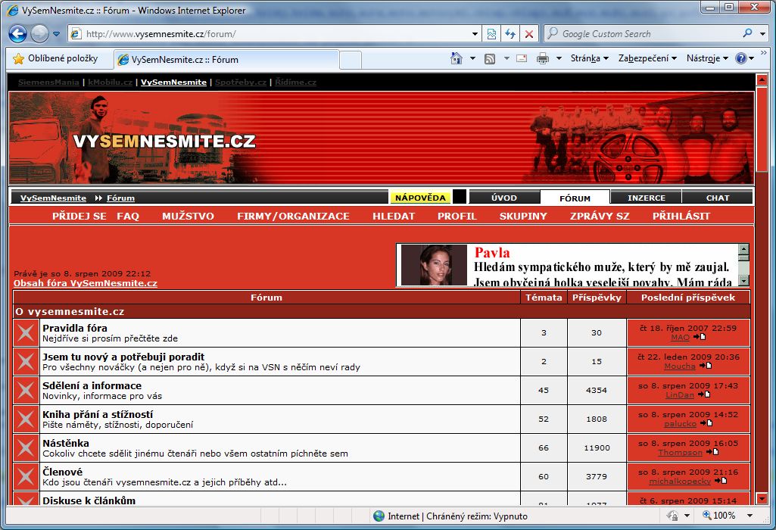Click the forum icon beside Členové
Viewport: 776px width, 530px height.
tap(26, 476)
